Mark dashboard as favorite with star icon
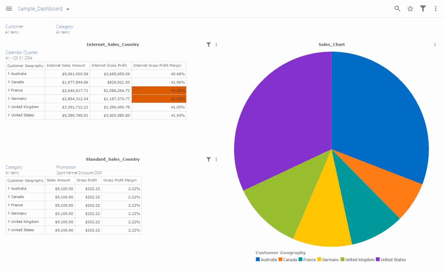The image size is (444, 272). (410, 9)
